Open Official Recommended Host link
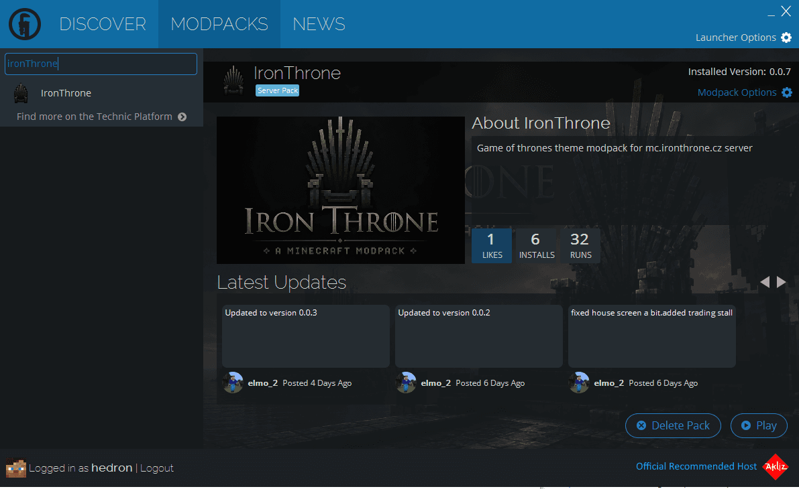Viewport: 799px width, 489px height. click(696, 466)
